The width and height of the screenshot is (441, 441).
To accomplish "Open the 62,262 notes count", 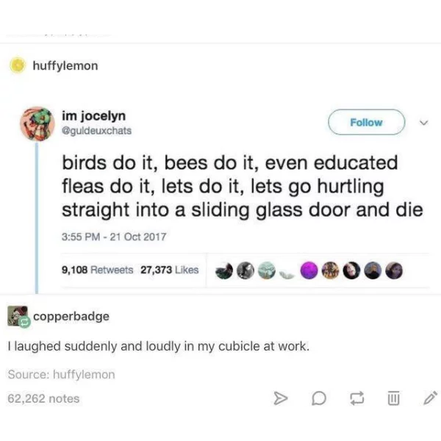I will [43, 398].
